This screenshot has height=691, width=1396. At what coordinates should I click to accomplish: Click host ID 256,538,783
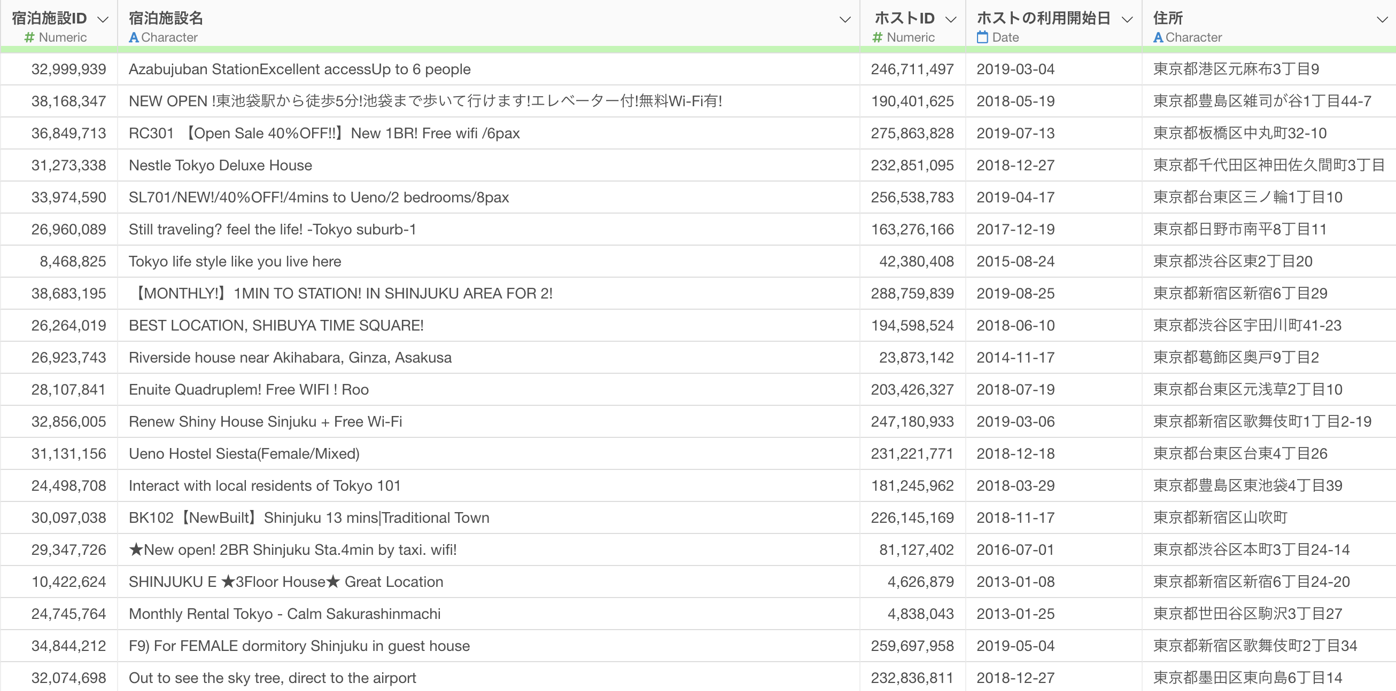tap(912, 197)
